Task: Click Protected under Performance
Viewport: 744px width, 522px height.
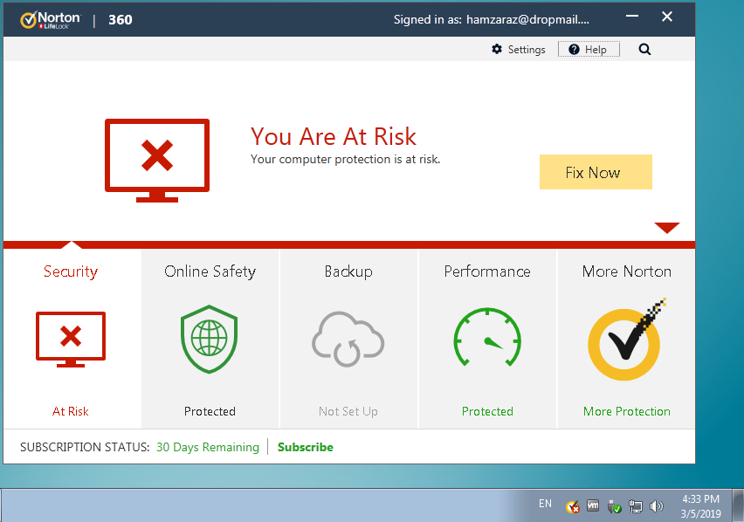Action: point(487,411)
